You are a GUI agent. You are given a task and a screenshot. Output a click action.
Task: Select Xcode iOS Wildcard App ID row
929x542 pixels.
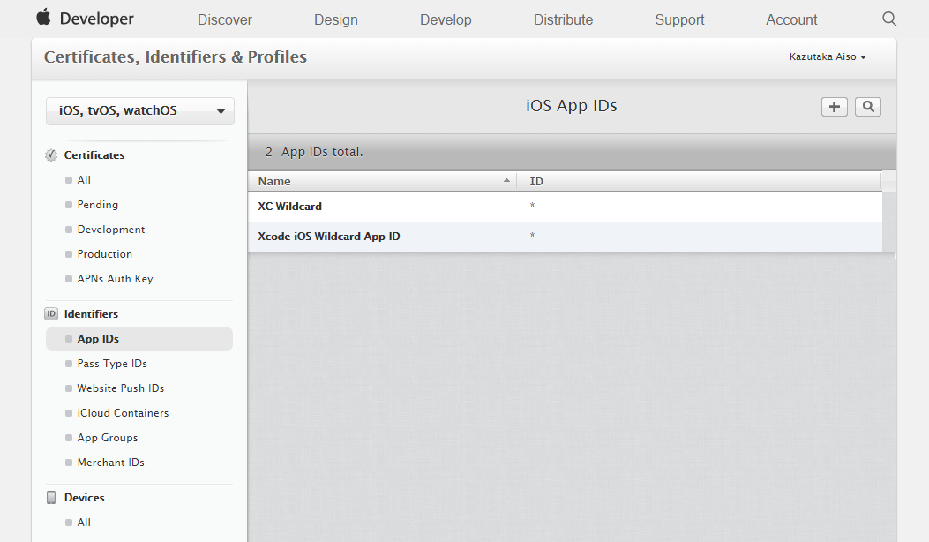[x=565, y=237]
